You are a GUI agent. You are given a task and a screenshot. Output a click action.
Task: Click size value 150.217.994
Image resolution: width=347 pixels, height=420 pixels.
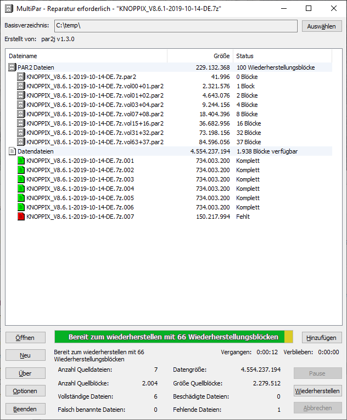(x=213, y=217)
